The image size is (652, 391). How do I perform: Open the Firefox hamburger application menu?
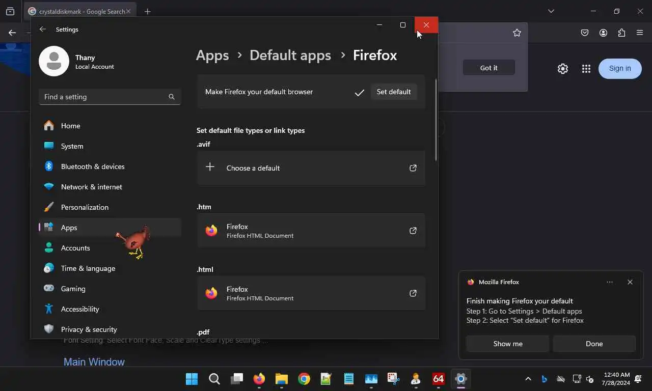coord(640,33)
